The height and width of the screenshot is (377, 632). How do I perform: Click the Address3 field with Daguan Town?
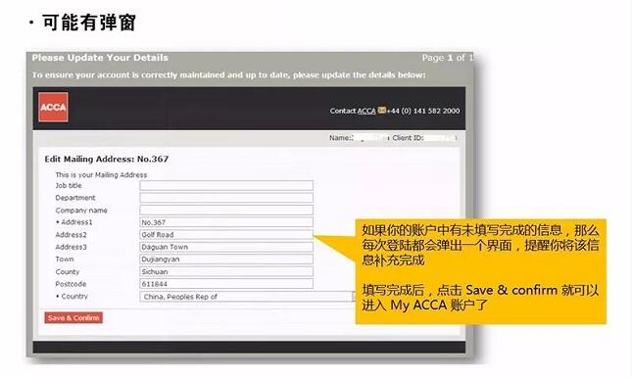tap(226, 247)
